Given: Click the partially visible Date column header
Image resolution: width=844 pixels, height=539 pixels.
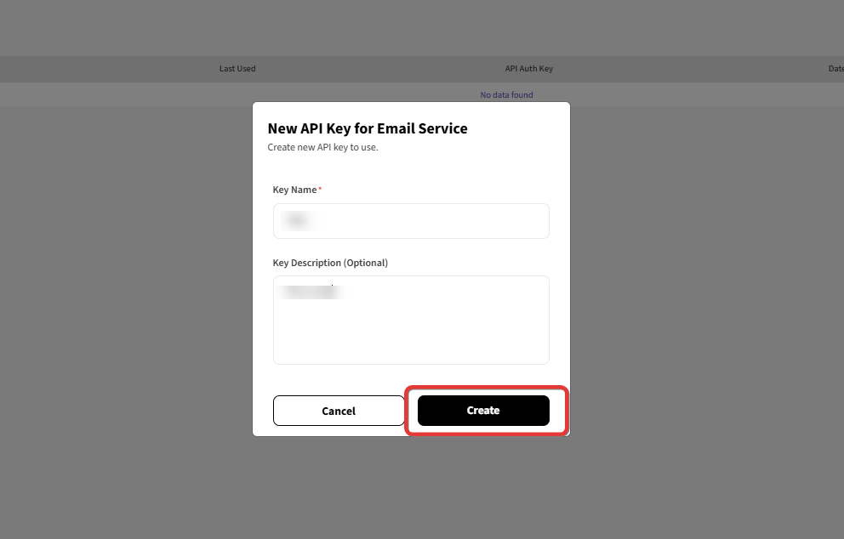Looking at the screenshot, I should [x=836, y=69].
